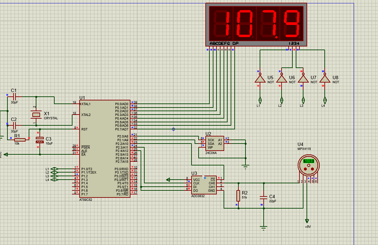The height and width of the screenshot is (245, 378).
Task: Click the "CH1" pin label on U3
Action: [x=212, y=187]
